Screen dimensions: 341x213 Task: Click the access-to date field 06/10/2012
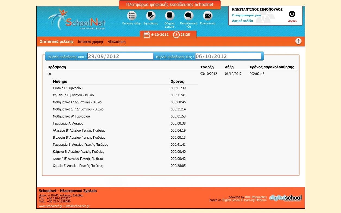(x=228, y=56)
